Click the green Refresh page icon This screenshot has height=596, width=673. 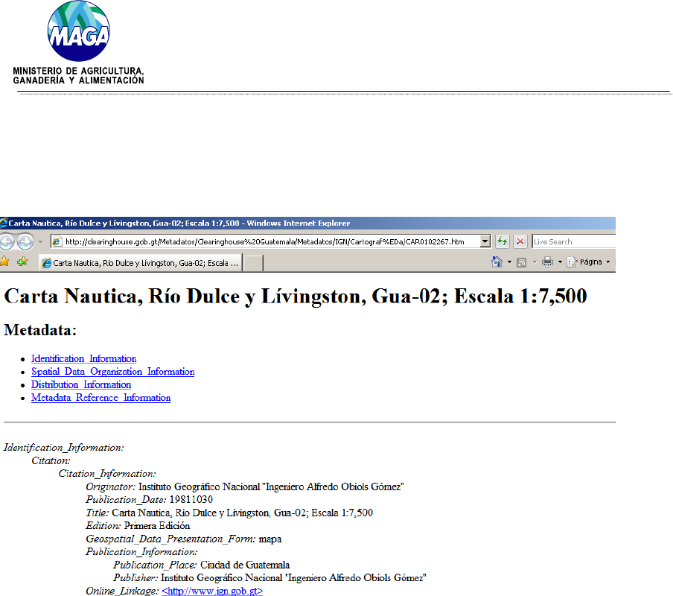point(503,241)
